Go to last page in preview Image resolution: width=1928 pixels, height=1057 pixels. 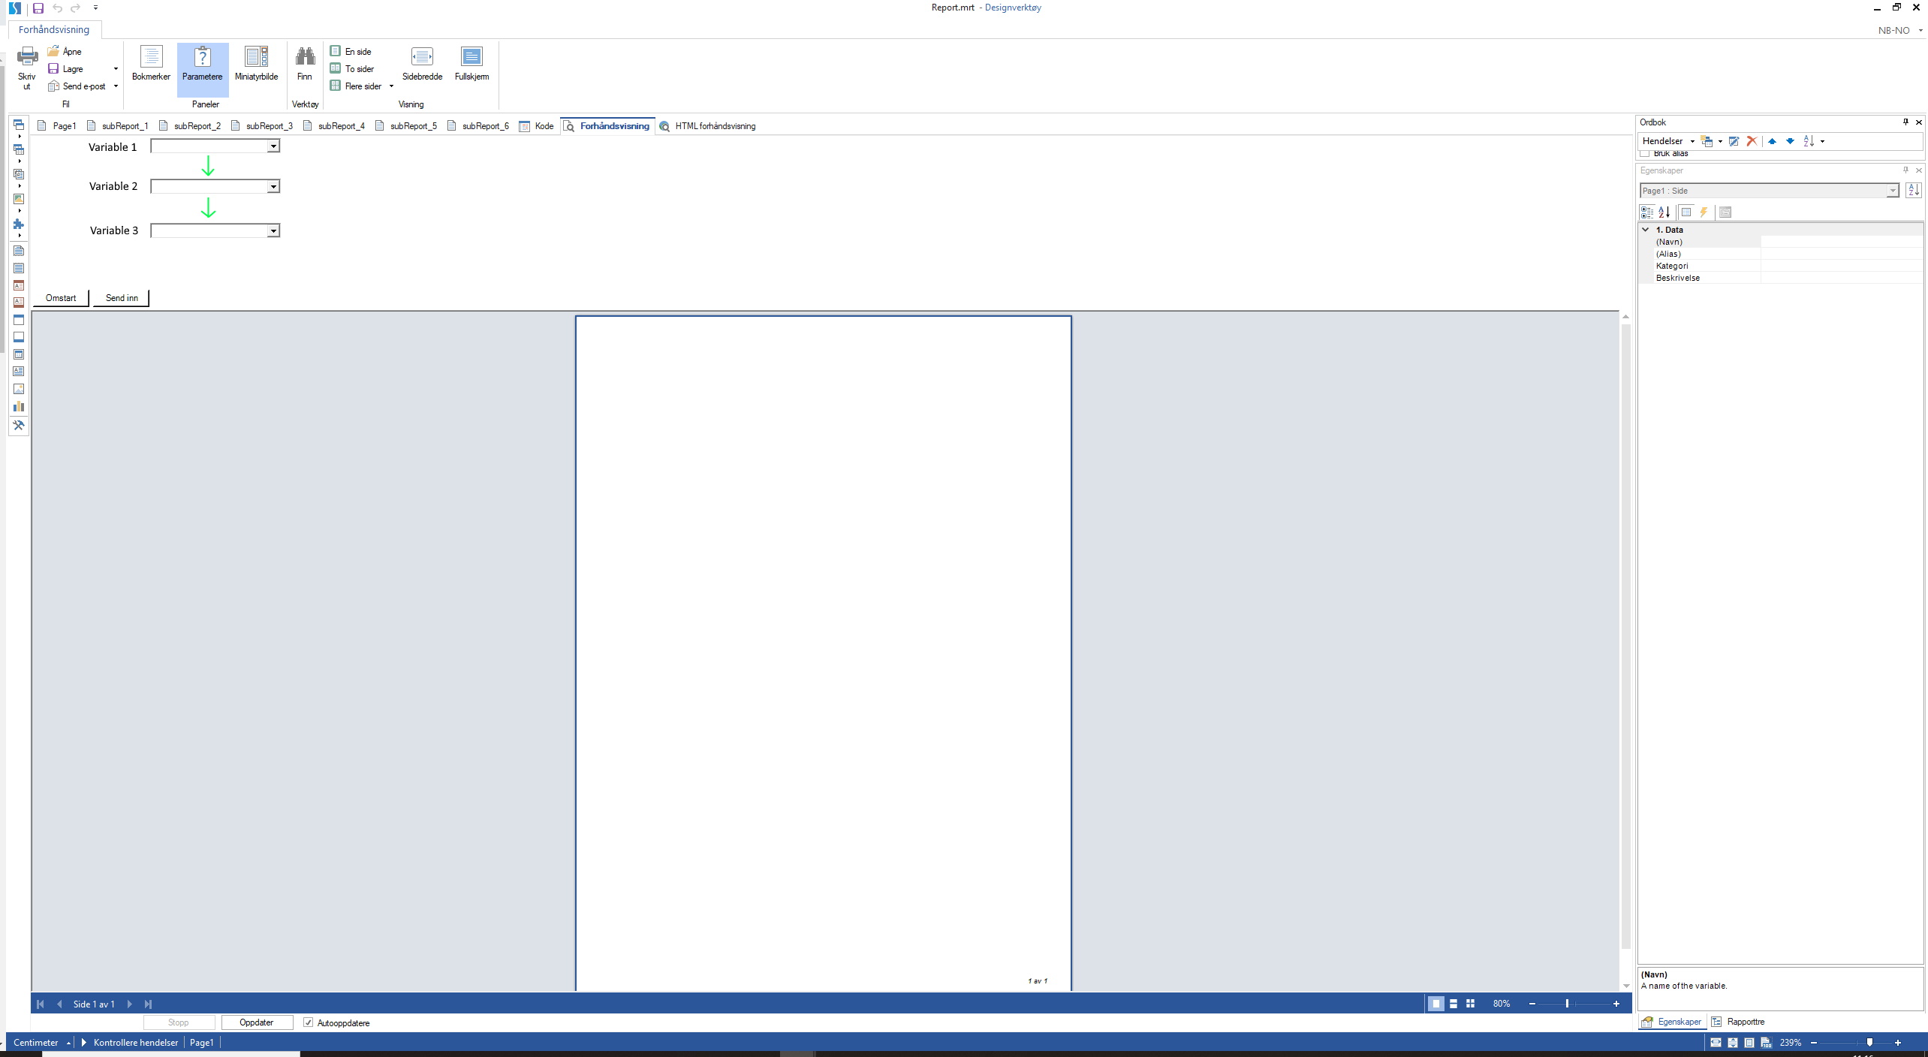point(148,1004)
